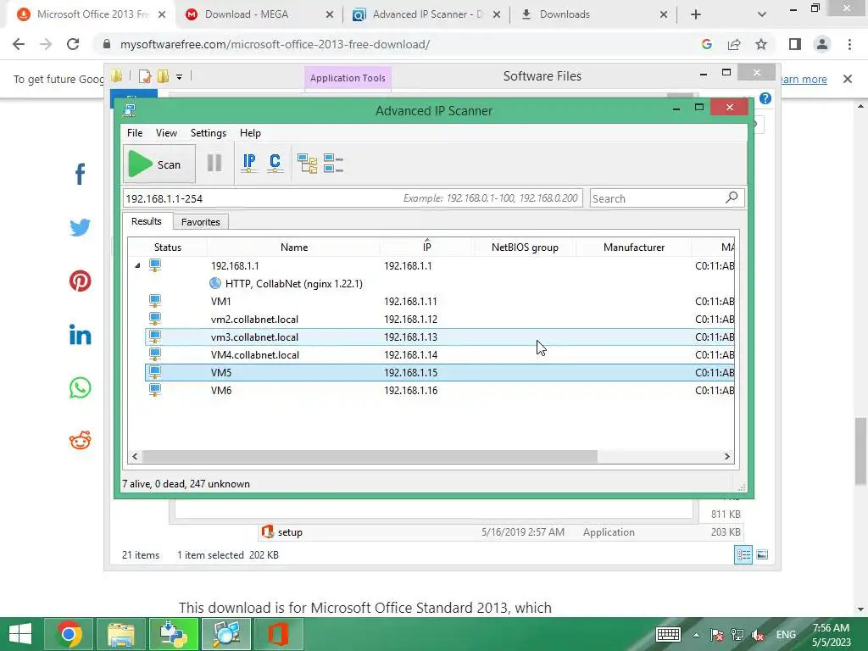868x651 pixels.
Task: Click horizontal scrollbar left arrow
Action: (x=135, y=456)
